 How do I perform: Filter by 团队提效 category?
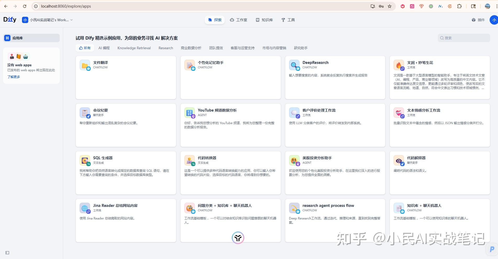point(216,48)
